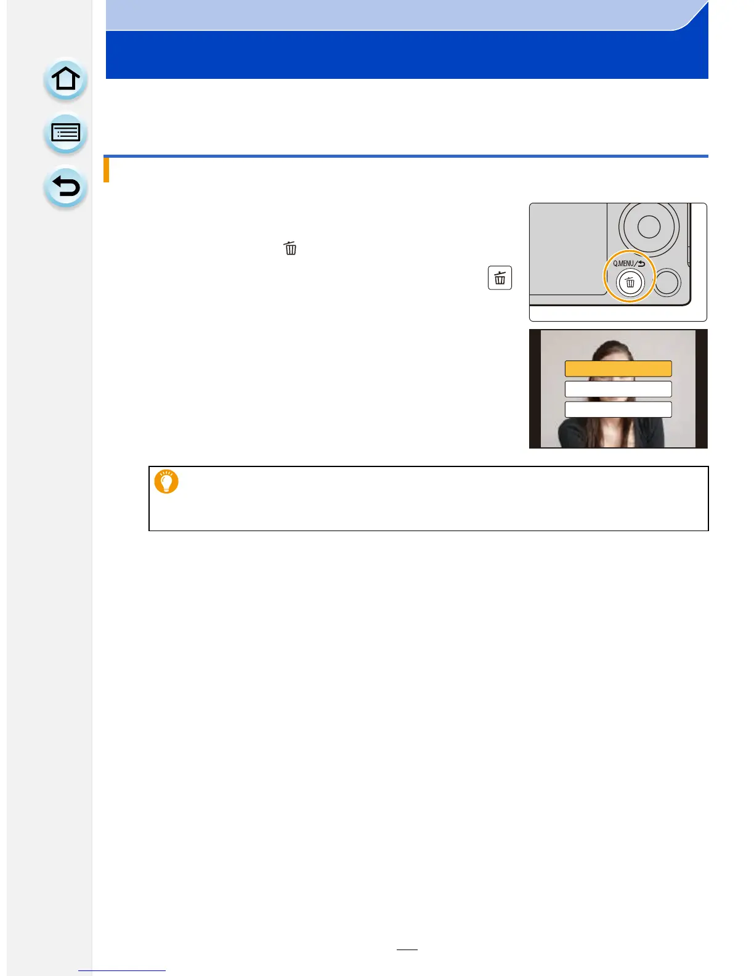Click the orange section marker bar
The width and height of the screenshot is (754, 976).
tap(107, 170)
